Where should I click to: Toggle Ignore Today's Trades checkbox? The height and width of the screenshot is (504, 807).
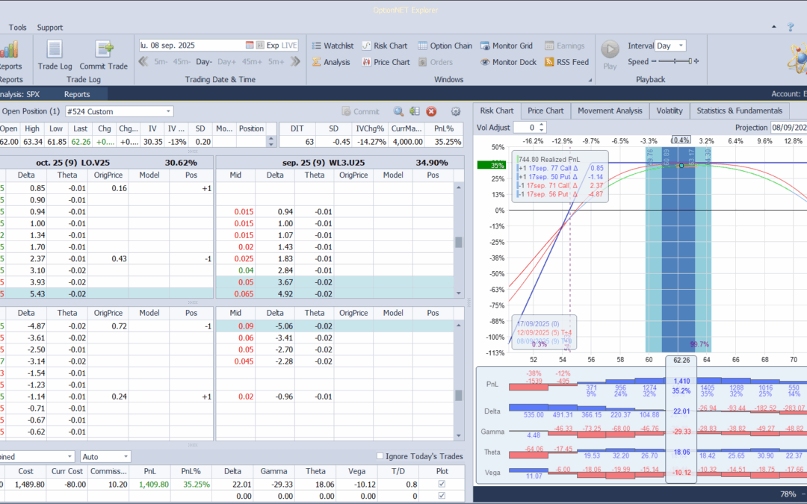point(380,456)
